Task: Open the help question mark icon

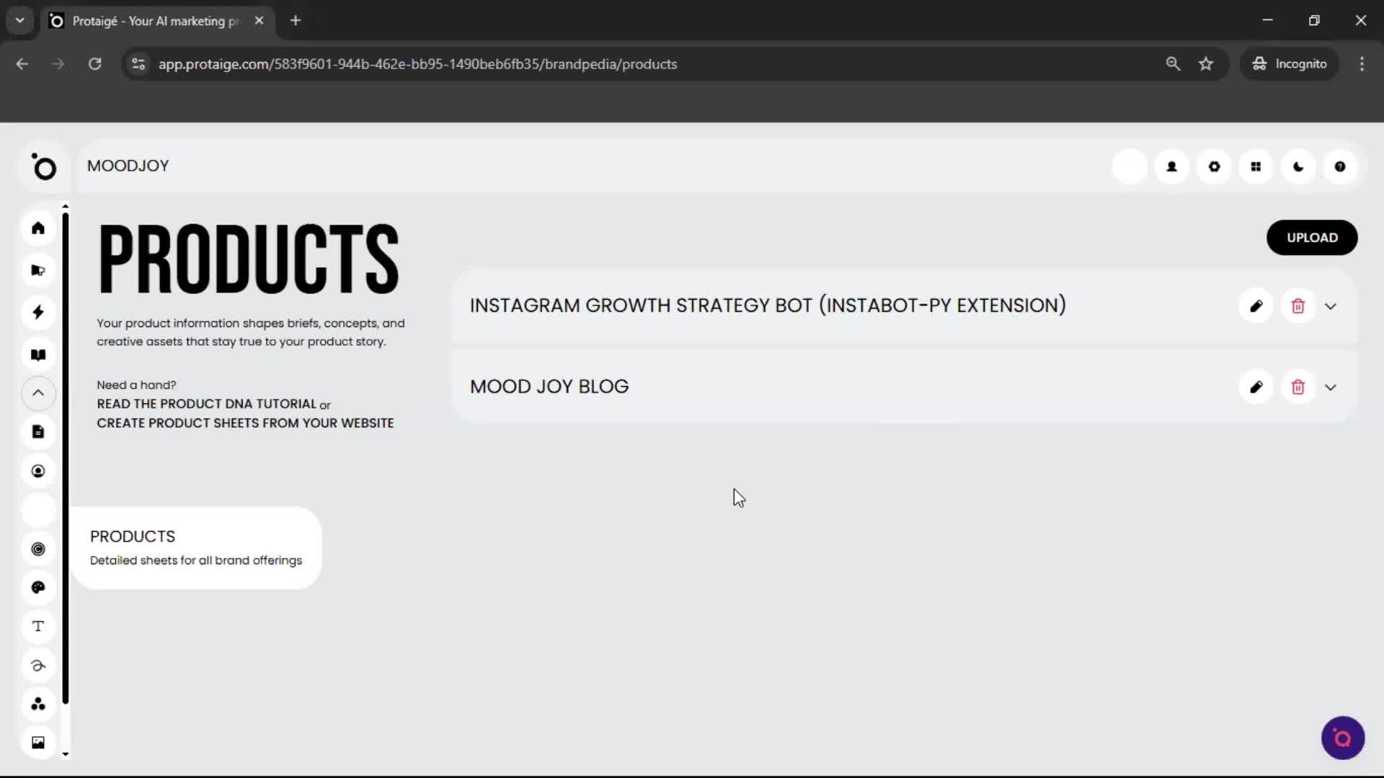Action: [x=1339, y=166]
